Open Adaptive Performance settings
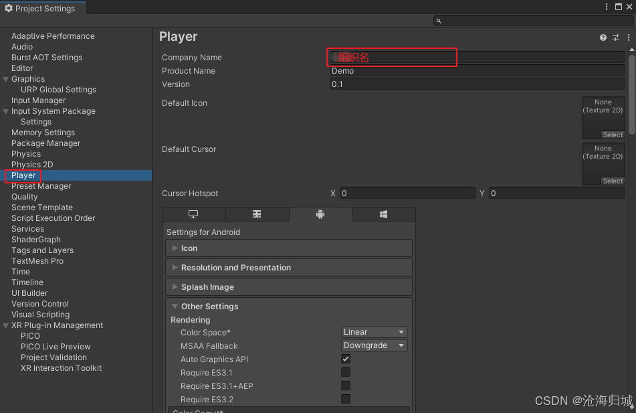 (x=53, y=36)
